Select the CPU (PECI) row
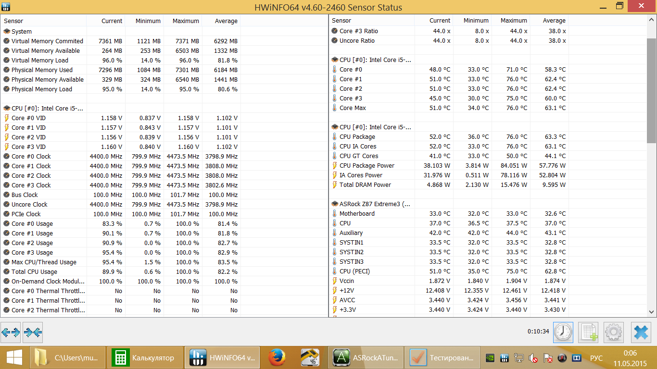Viewport: 657px width, 369px height. (x=449, y=271)
